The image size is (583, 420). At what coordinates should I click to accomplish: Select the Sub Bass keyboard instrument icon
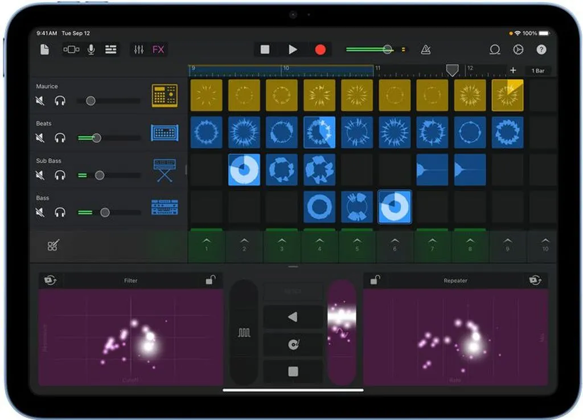tap(165, 170)
